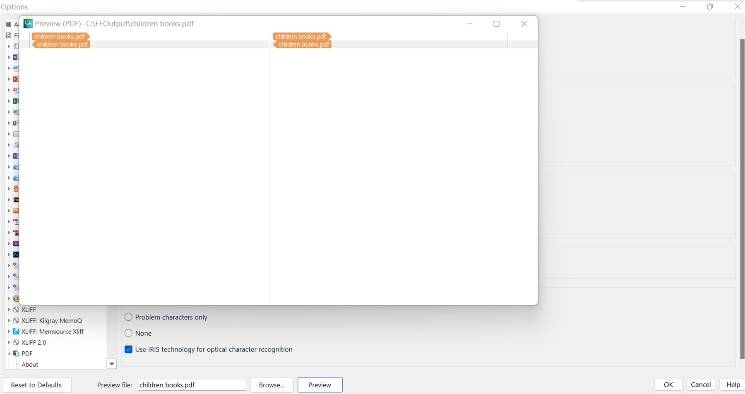This screenshot has width=745, height=394.
Task: Click the tree panel scroll-down arrow
Action: click(112, 364)
